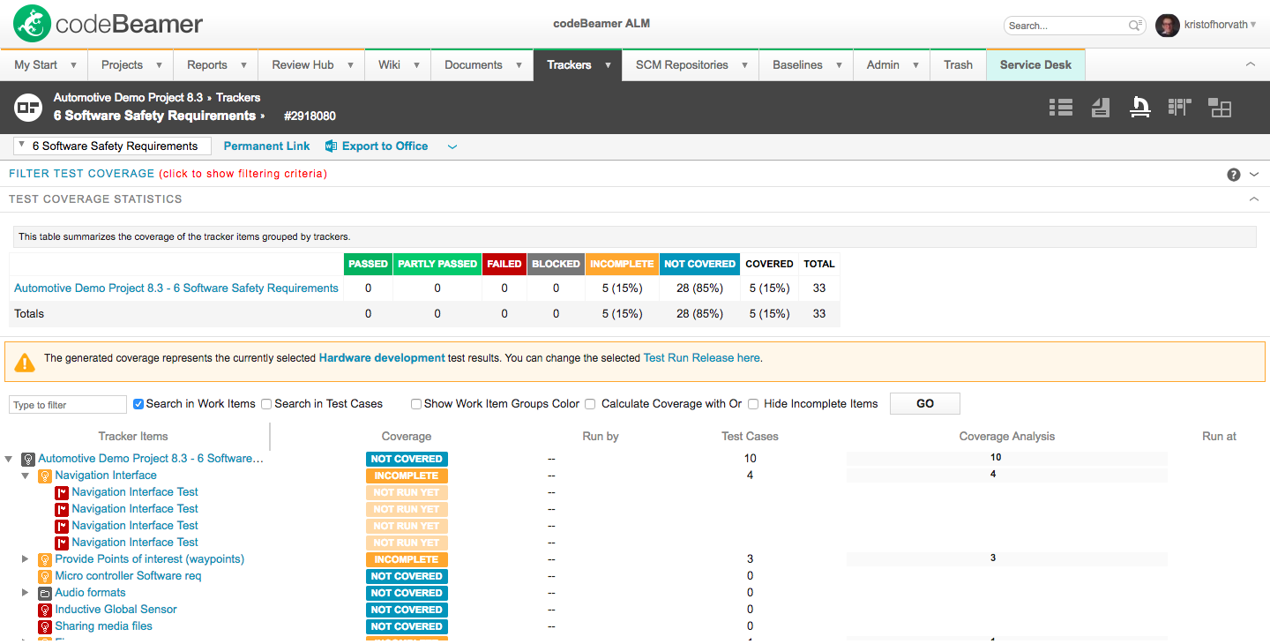Screen dimensions: 1270x644
Task: Expand the Audio formats tree node
Action: coord(26,593)
